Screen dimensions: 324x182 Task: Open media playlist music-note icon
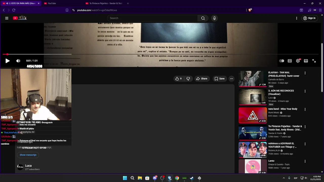coord(309,10)
